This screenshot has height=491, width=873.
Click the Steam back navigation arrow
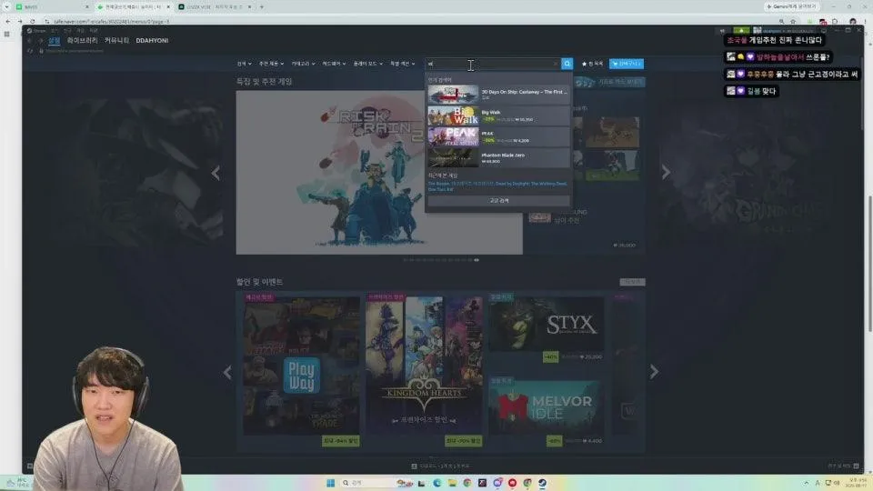point(29,41)
